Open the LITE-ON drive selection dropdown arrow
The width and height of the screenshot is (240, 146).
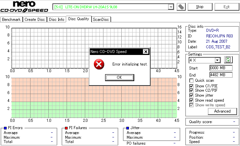pyautogui.click(x=171, y=7)
